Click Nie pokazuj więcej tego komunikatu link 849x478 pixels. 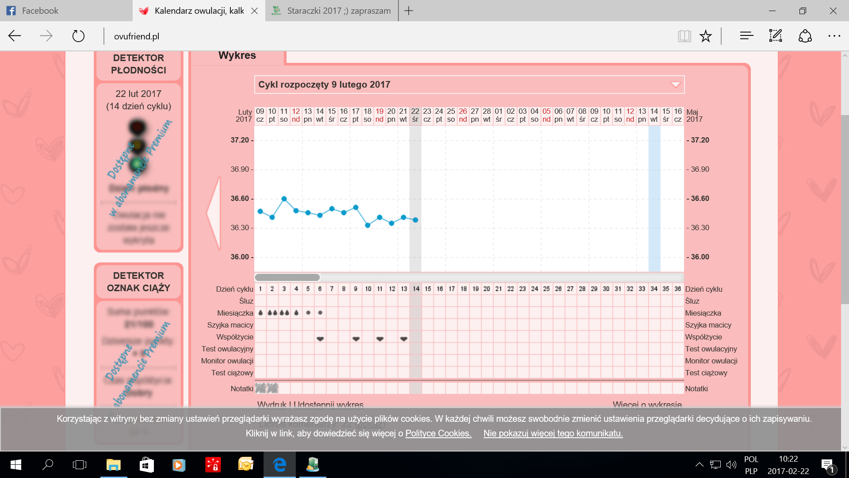pyautogui.click(x=553, y=433)
